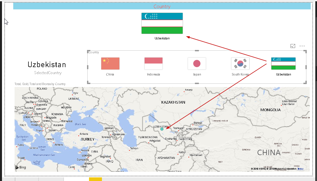Viewport: 317px width, 181px height.
Task: Click the IRAN label on map
Action: coord(139,160)
